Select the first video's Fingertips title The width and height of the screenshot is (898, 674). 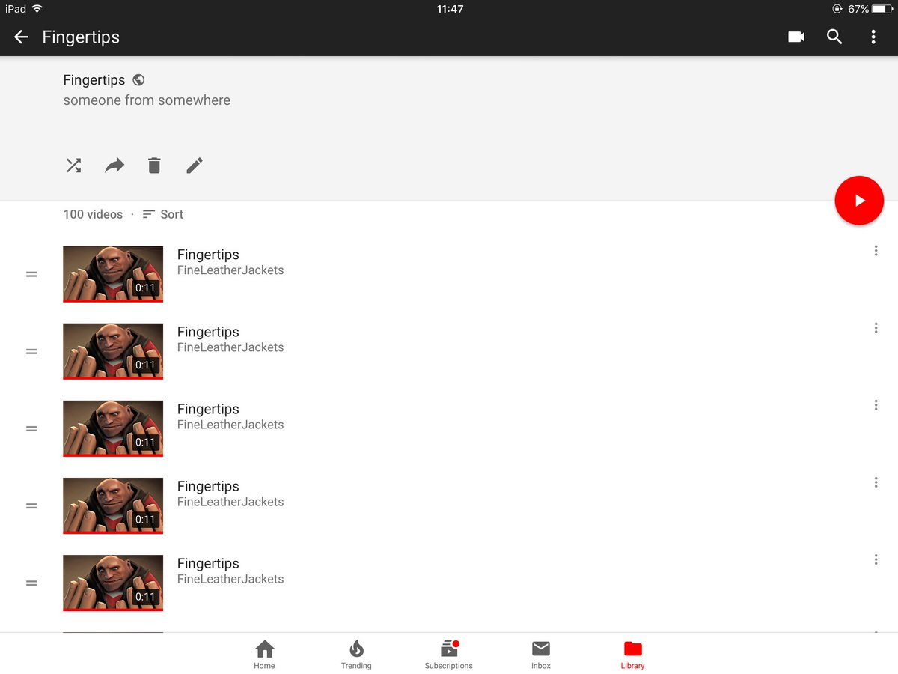coord(208,255)
